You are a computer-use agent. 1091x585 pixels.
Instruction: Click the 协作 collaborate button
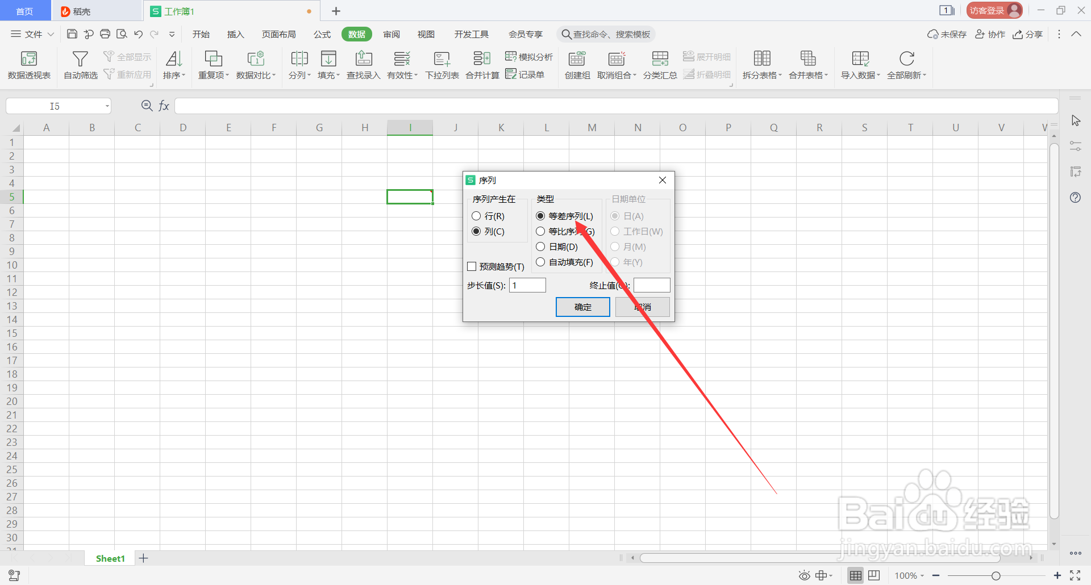coord(990,34)
